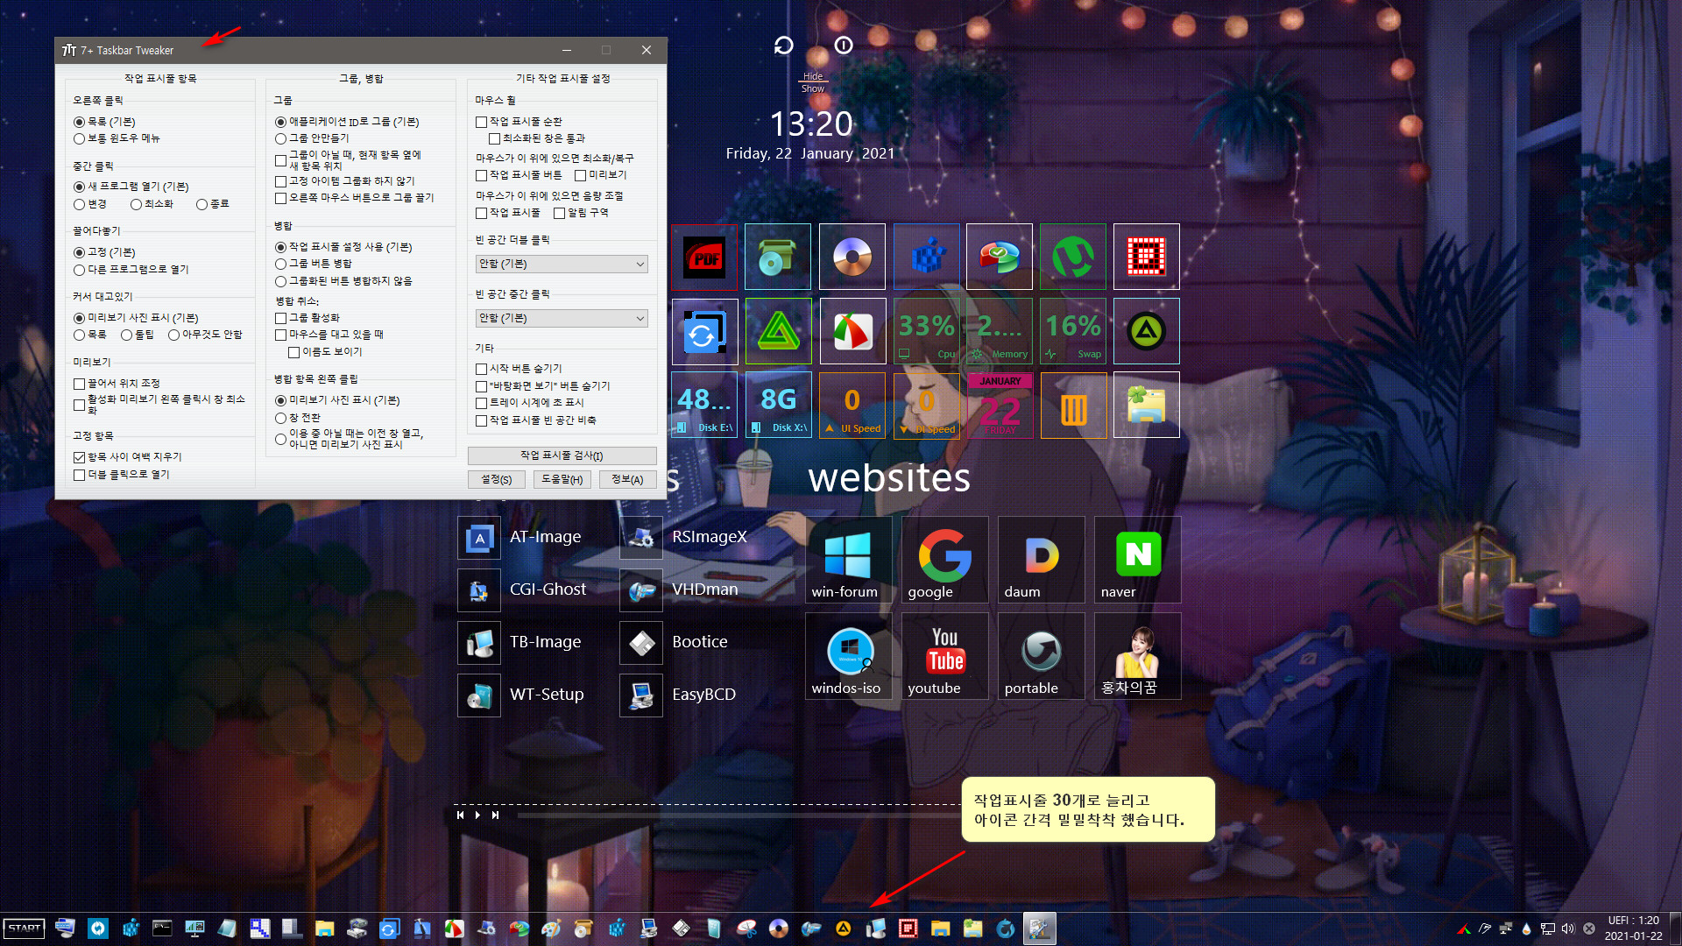Open the google website shortcut

coord(945,560)
